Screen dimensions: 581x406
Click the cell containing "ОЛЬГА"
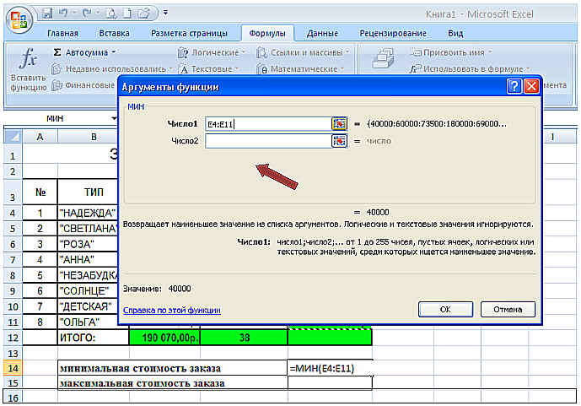[88, 322]
